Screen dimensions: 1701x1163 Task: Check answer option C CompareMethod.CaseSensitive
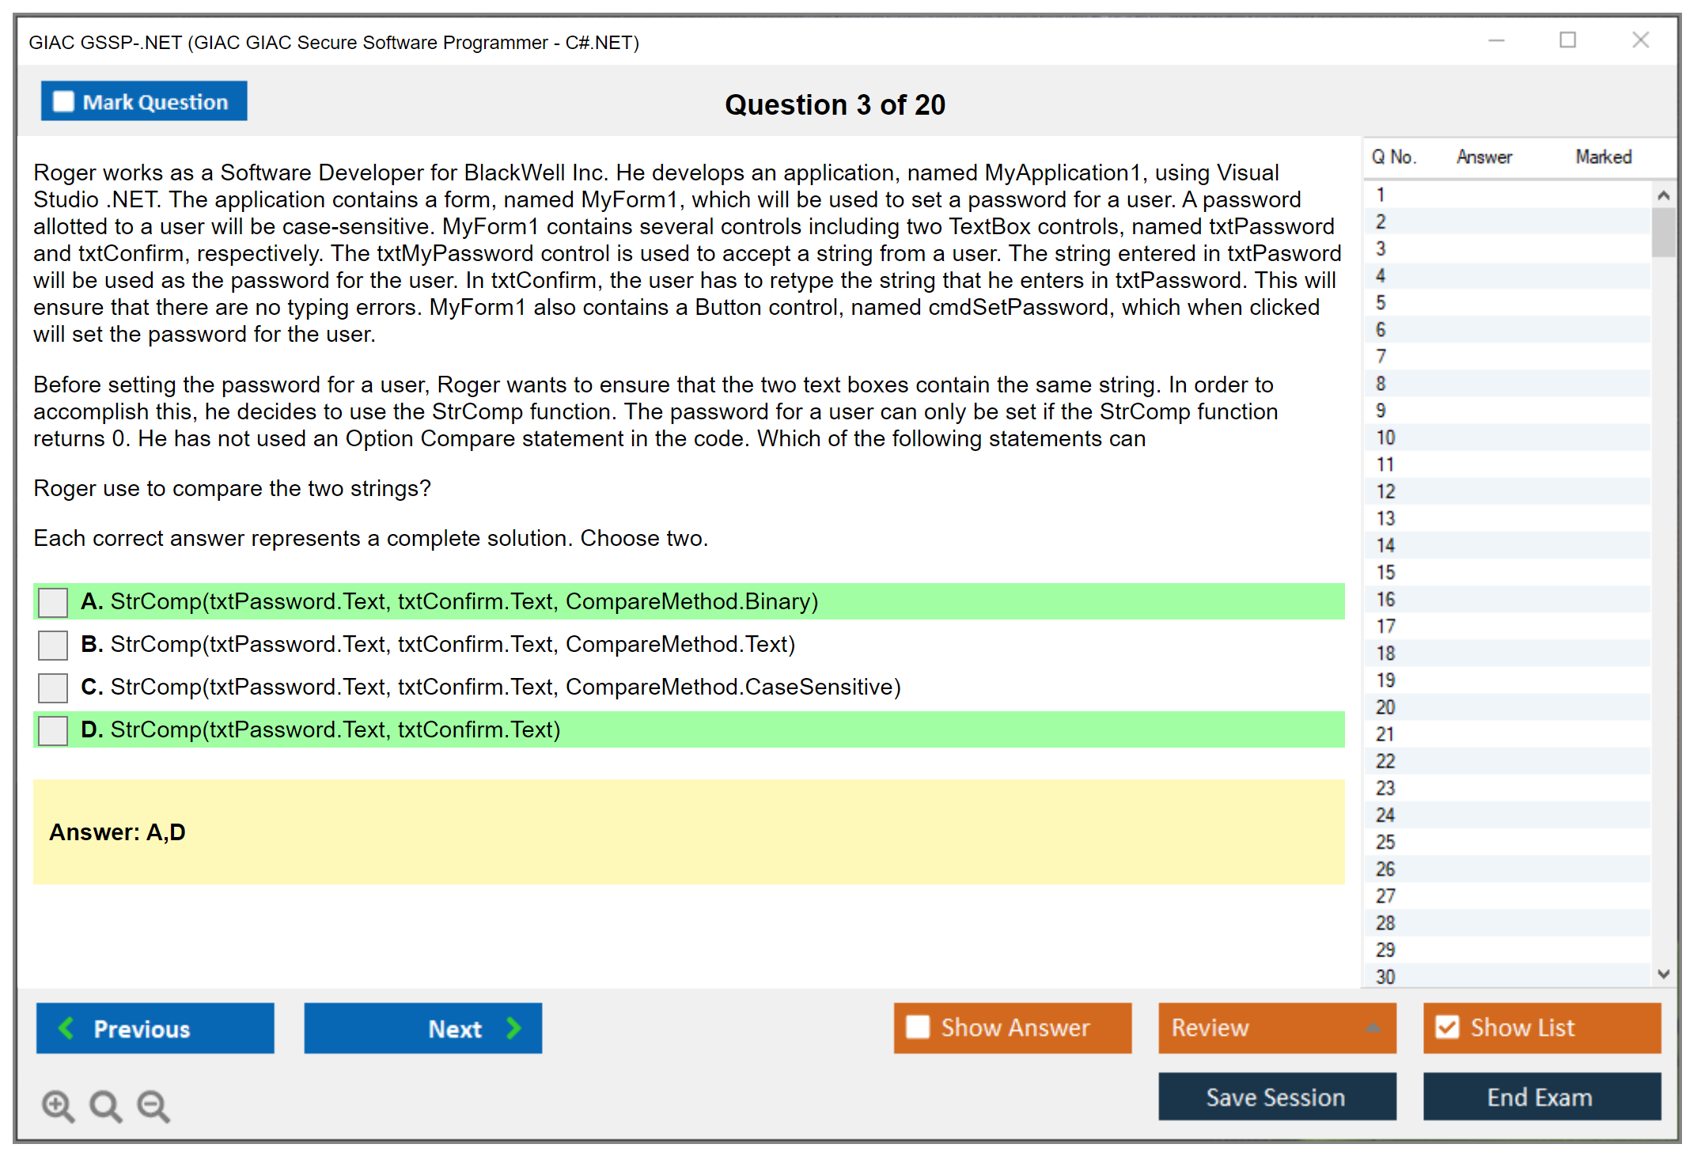point(53,688)
